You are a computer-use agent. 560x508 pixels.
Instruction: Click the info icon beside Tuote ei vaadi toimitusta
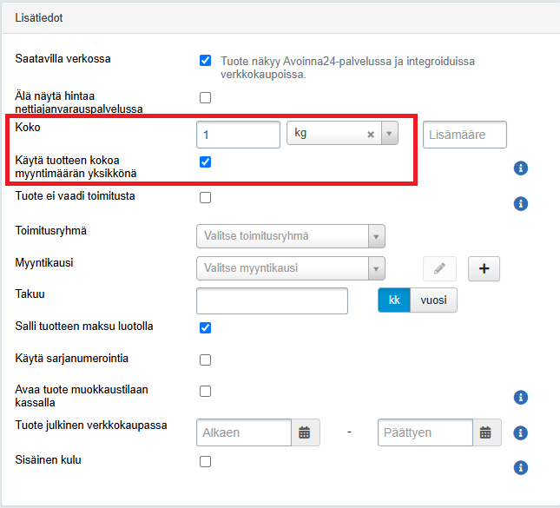[521, 204]
